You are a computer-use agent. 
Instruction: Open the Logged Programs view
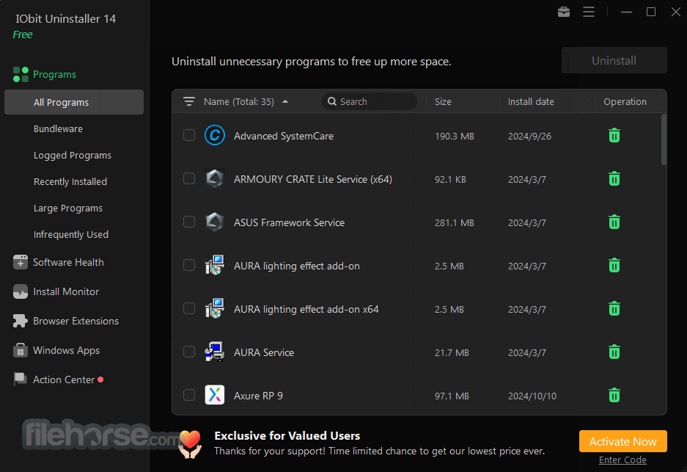(x=73, y=156)
